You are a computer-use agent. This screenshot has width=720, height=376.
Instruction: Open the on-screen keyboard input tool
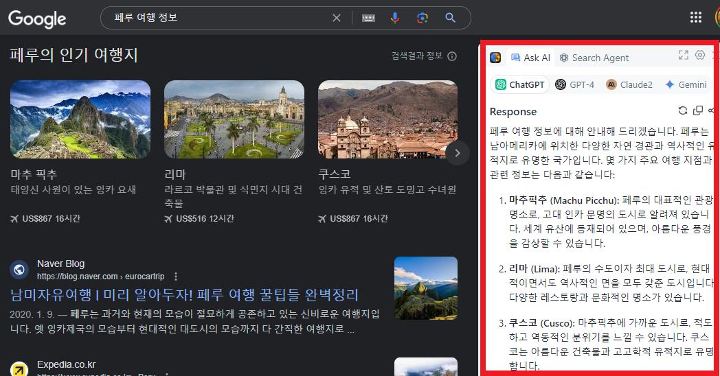[368, 18]
